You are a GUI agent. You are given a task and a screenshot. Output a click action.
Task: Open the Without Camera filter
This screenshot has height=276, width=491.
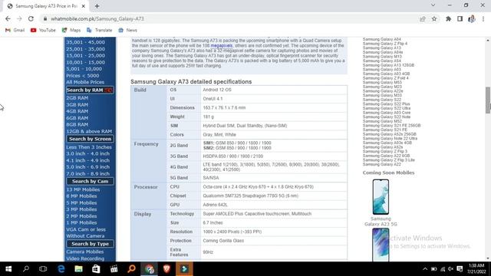tap(85, 236)
